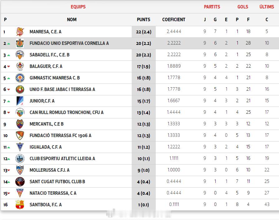Open the MANRESA, C.E. A team link
Screen dimensions: 279x220
pos(45,32)
